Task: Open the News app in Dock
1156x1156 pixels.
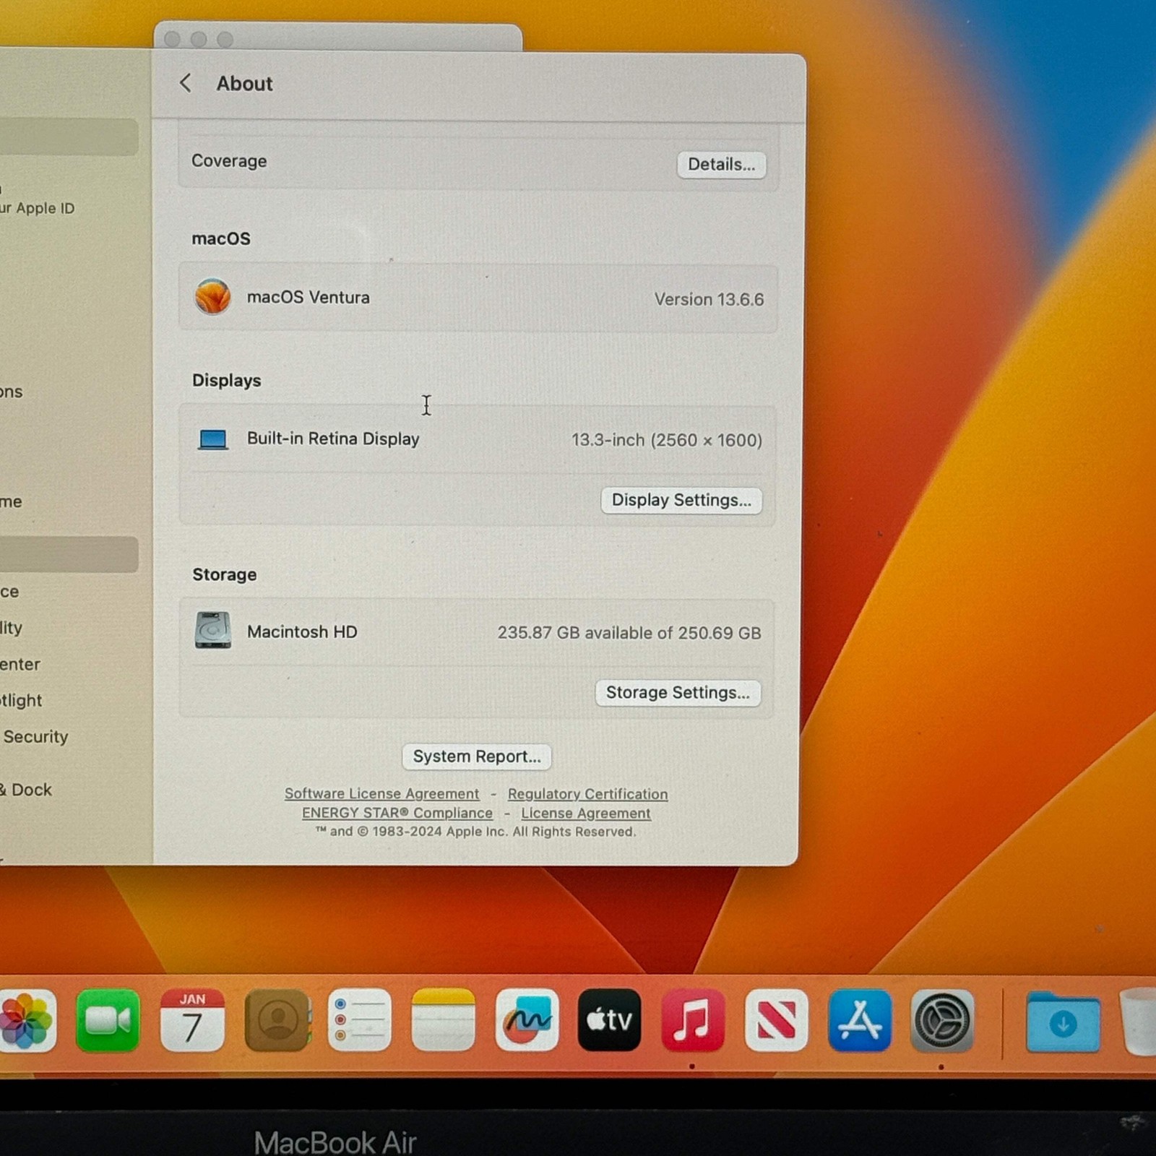Action: pos(776,1020)
